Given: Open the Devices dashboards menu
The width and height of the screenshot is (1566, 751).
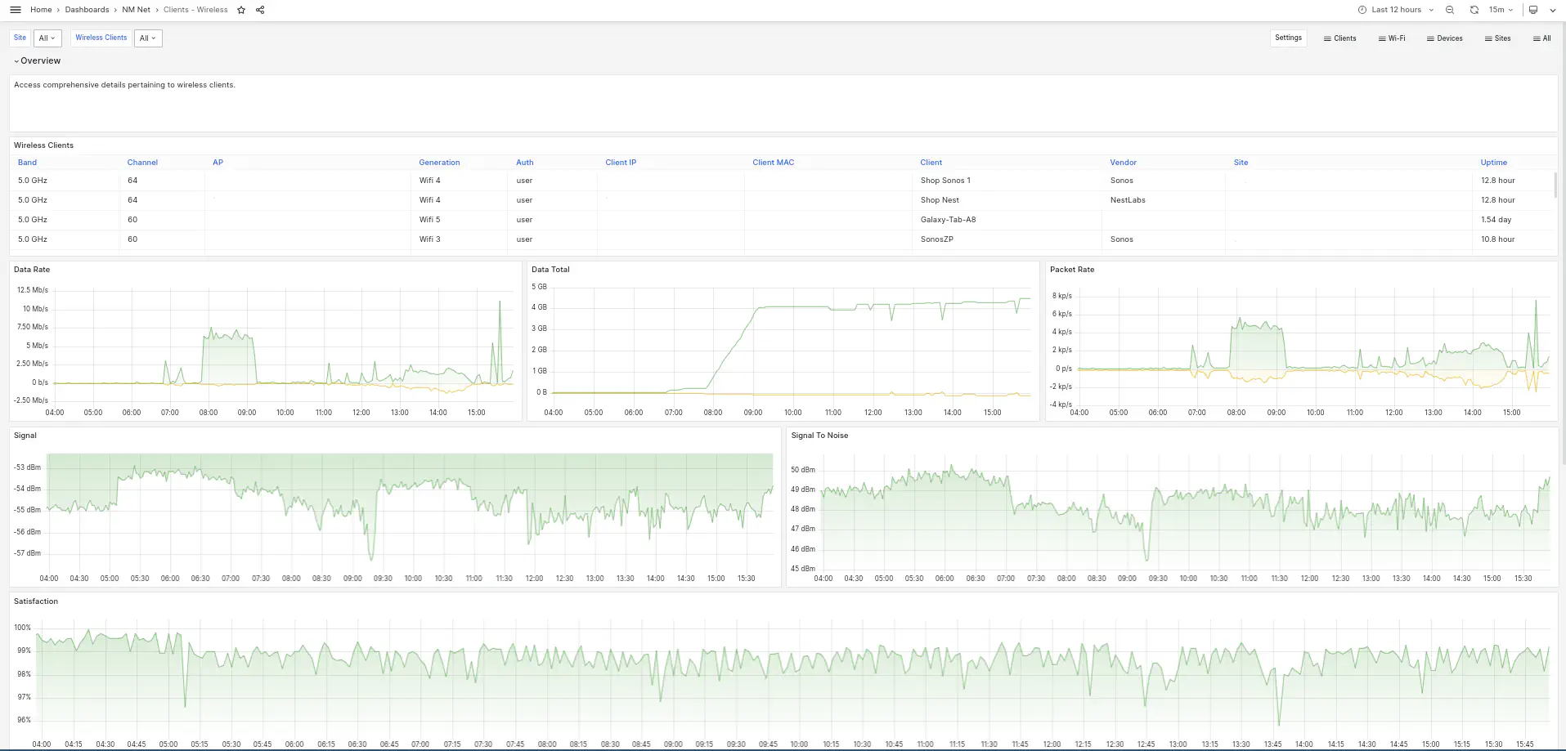Looking at the screenshot, I should 1444,38.
